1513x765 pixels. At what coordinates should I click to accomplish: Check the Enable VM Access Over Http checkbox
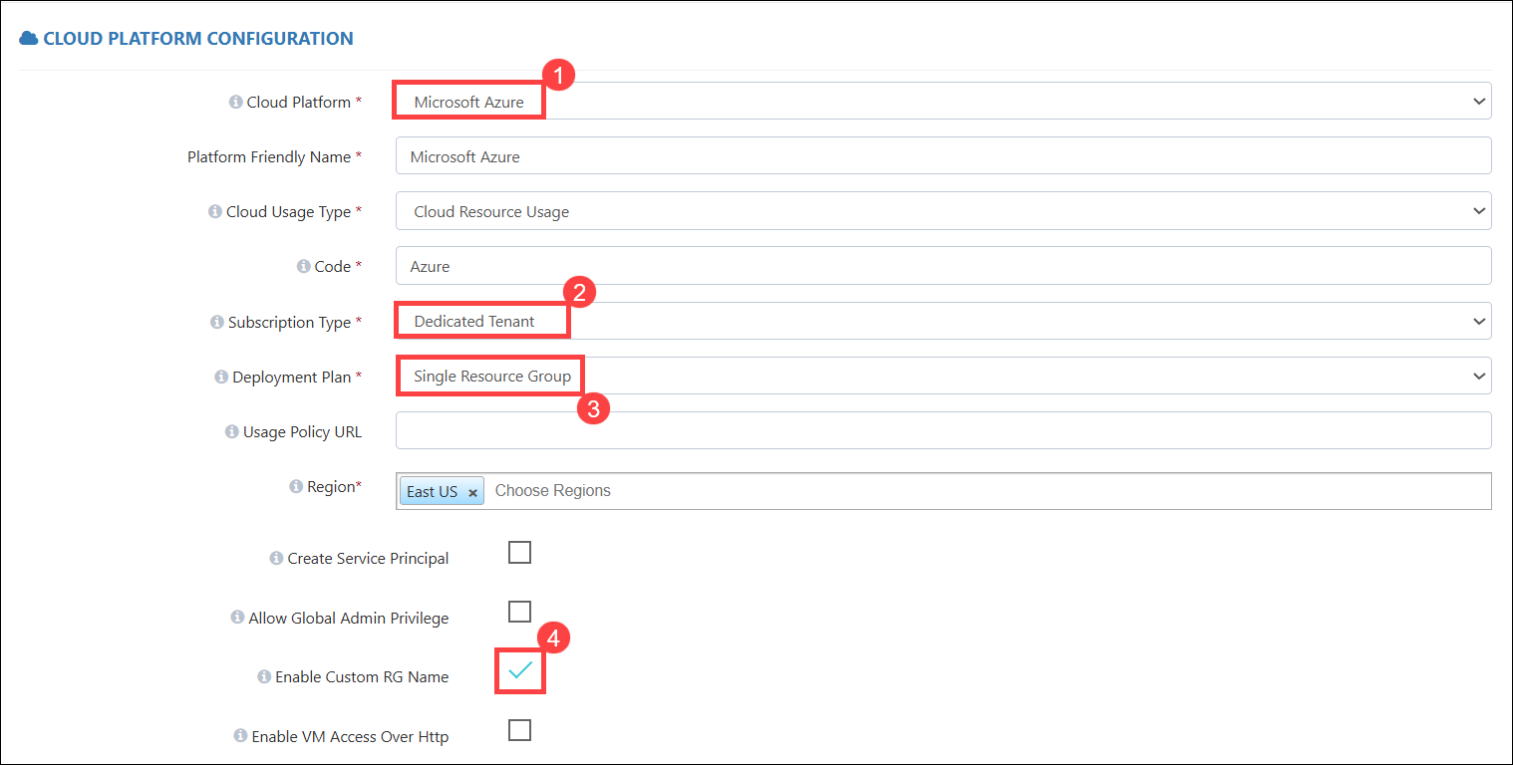(519, 730)
